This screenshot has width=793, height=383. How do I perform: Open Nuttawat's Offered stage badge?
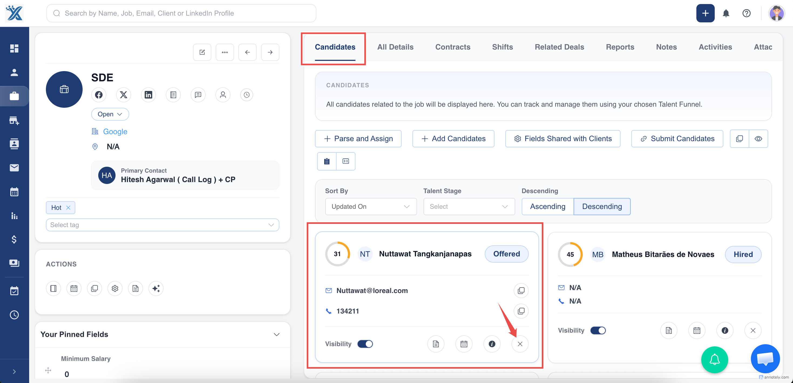[x=506, y=254]
